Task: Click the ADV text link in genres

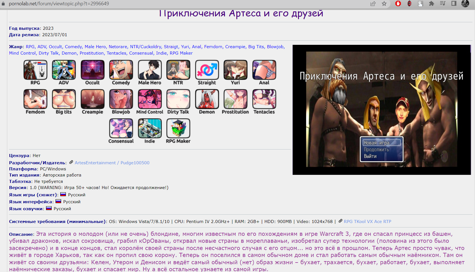Action: click(x=42, y=47)
